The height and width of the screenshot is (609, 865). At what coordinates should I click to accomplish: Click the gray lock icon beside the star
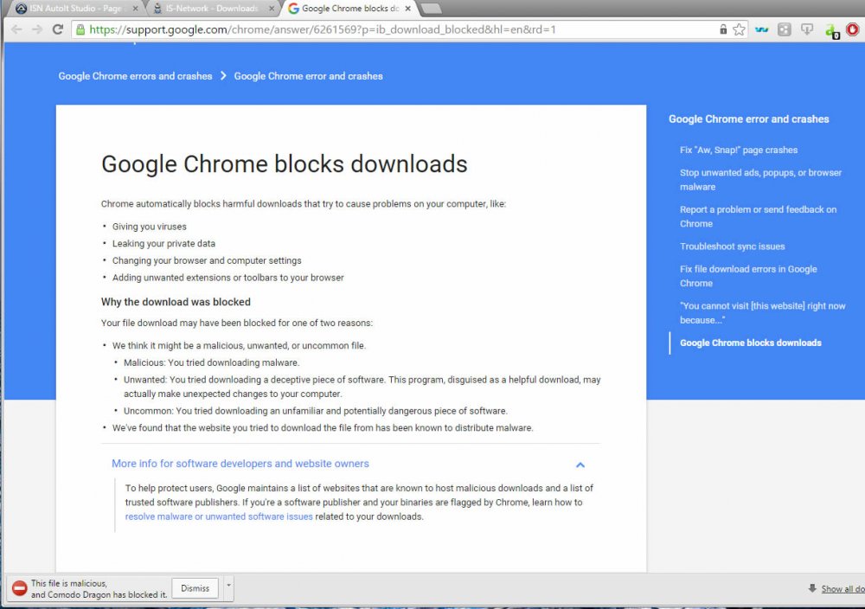(722, 29)
